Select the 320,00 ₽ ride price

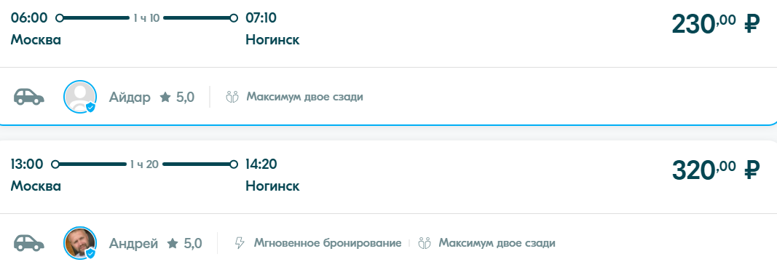(x=716, y=170)
